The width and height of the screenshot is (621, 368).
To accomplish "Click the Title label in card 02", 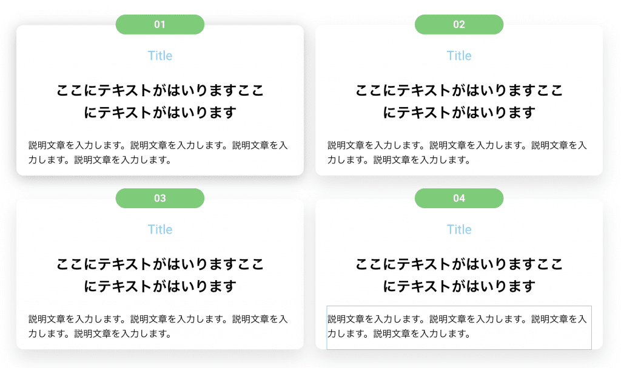I will click(459, 56).
